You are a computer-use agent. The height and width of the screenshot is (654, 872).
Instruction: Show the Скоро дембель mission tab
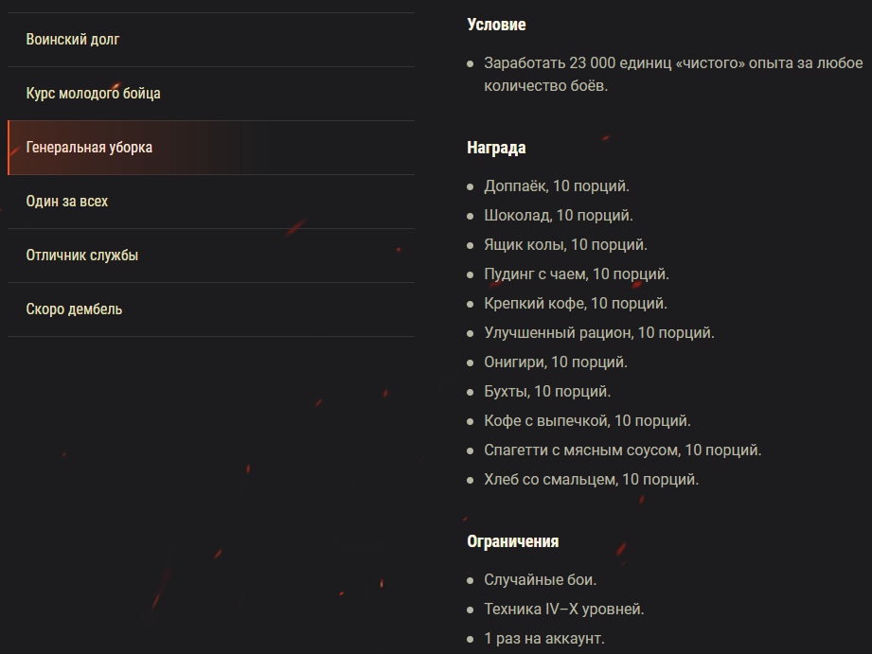pyautogui.click(x=74, y=309)
